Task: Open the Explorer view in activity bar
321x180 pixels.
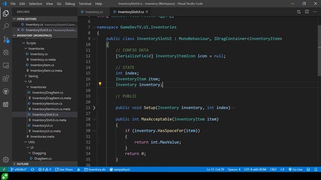Action: tap(6, 13)
